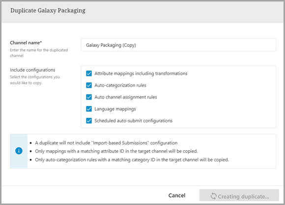
Task: Click the matching category ID info note
Action: [132, 160]
